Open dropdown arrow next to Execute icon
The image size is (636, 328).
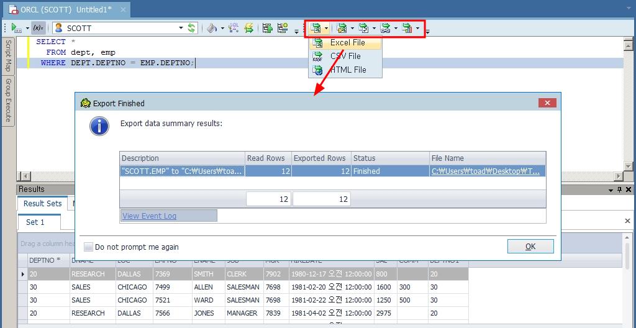click(x=27, y=29)
